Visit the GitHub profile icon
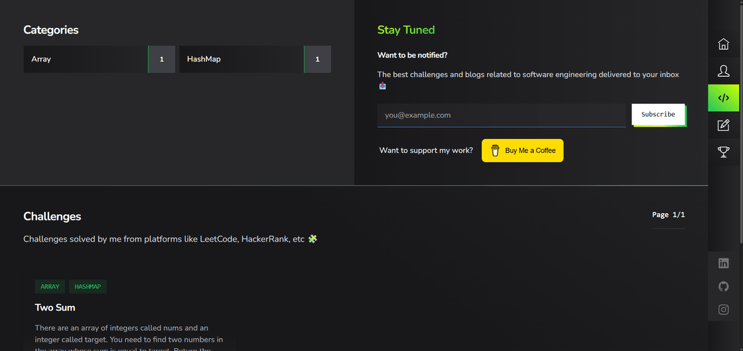This screenshot has width=743, height=351. point(723,286)
